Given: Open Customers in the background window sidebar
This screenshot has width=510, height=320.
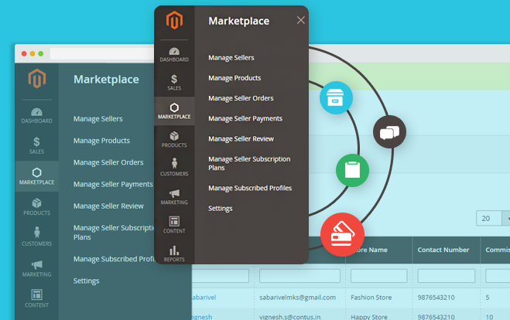Looking at the screenshot, I should [36, 237].
